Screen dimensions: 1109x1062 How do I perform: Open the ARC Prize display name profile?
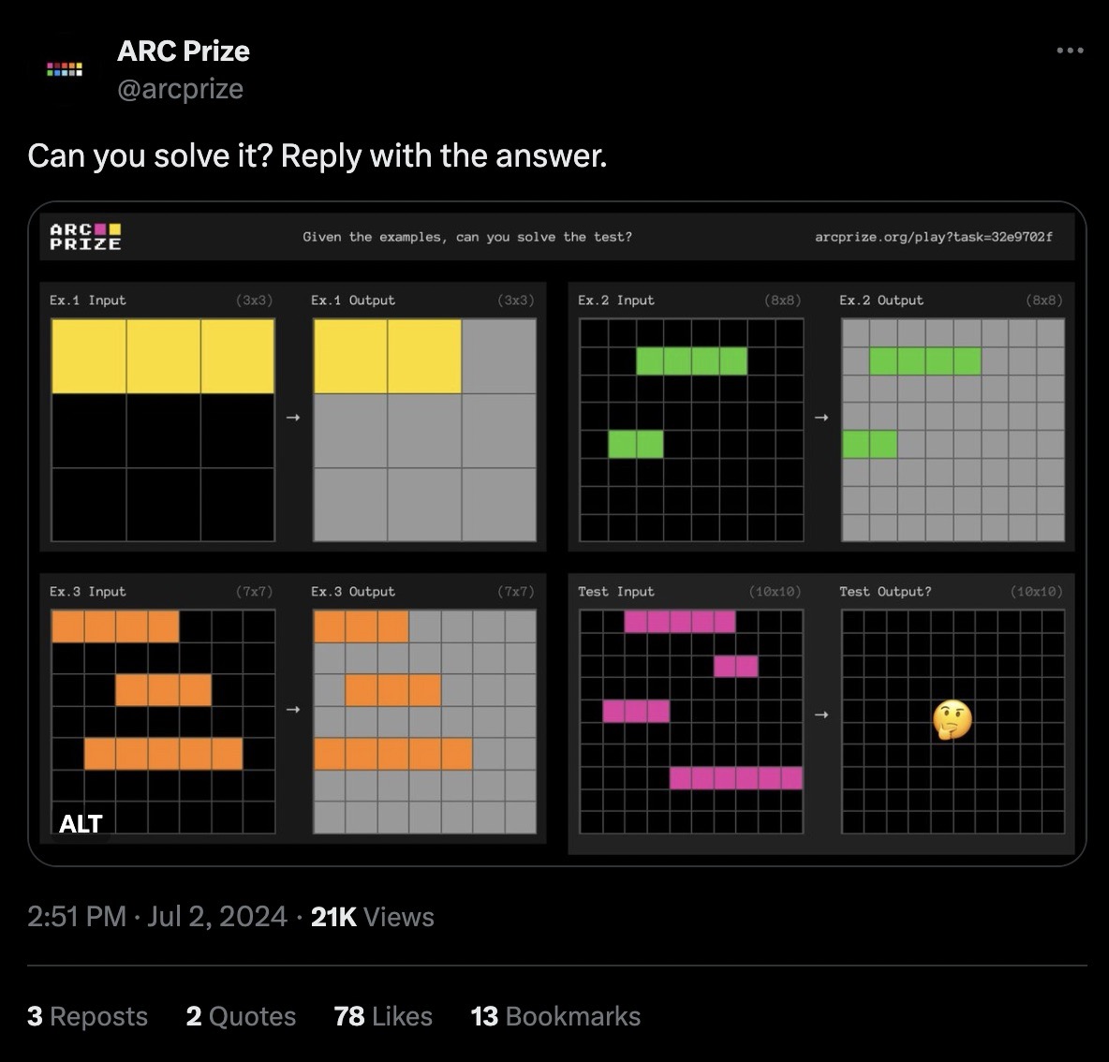[x=184, y=51]
